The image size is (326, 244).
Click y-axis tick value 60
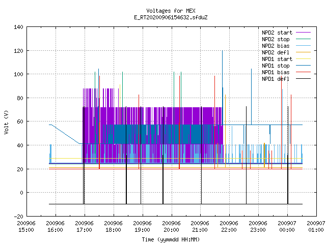pyautogui.click(x=20, y=121)
